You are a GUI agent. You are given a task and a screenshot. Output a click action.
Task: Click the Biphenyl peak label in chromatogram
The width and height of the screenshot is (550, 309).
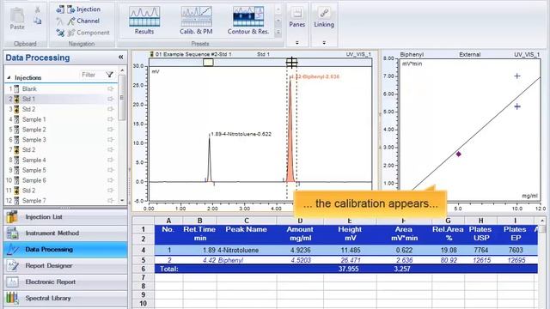[315, 76]
